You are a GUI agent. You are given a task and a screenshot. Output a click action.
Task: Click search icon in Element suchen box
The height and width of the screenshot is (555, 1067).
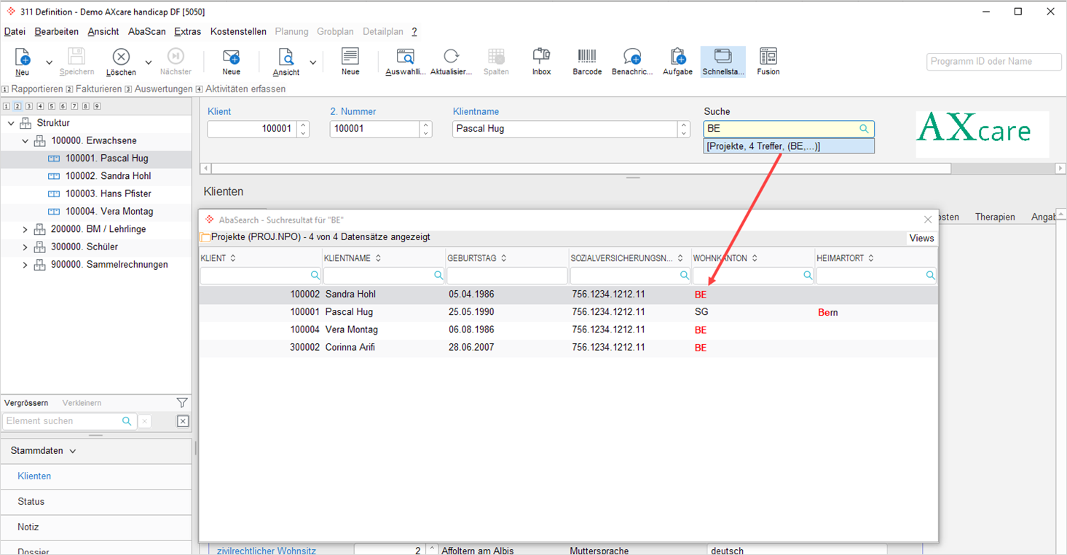127,421
